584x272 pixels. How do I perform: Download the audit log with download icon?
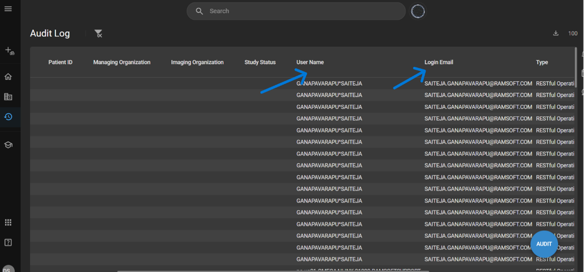556,33
